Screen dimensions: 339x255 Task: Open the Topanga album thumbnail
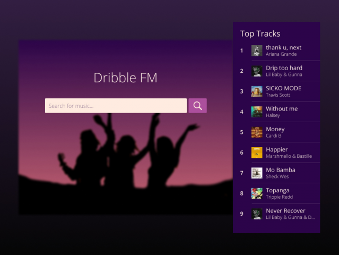[257, 193]
